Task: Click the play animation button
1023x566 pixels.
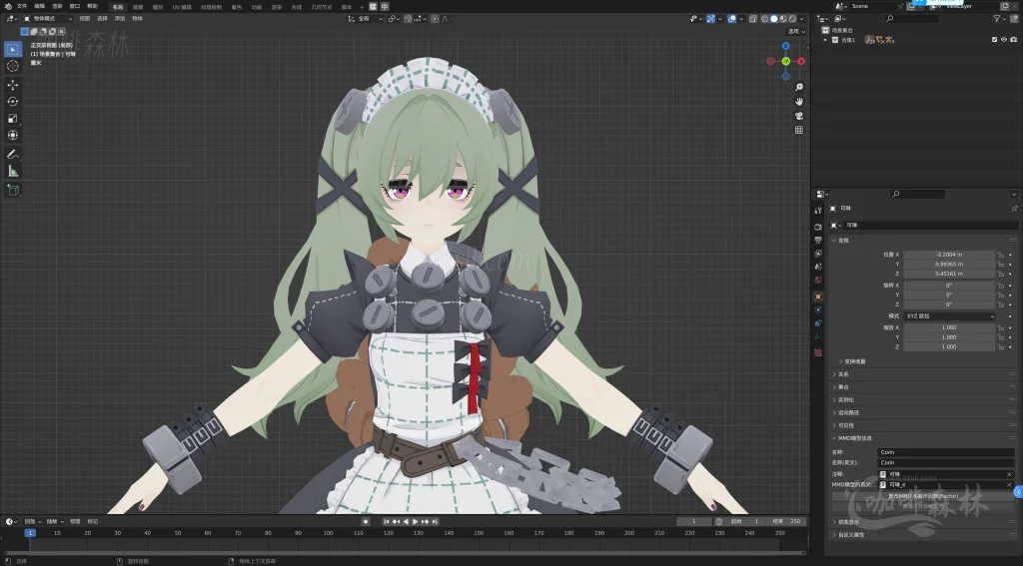Action: [415, 522]
